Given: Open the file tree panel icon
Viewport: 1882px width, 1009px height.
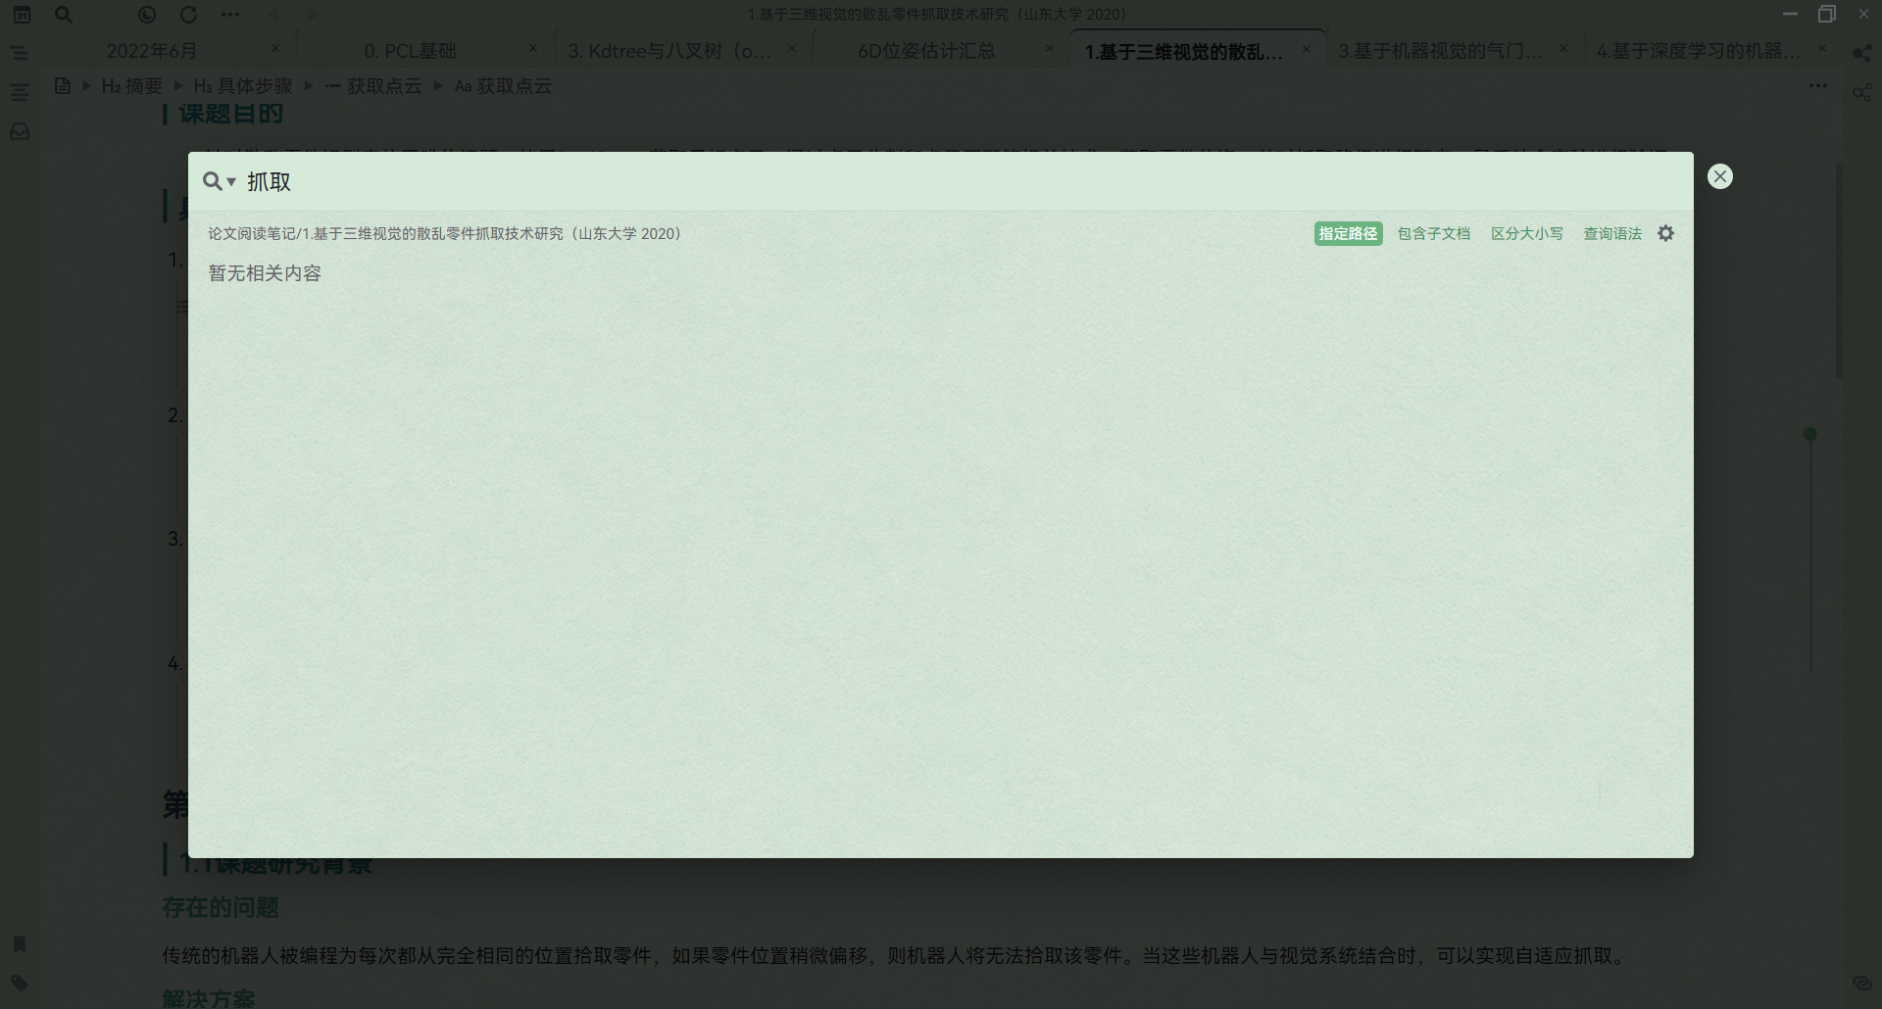Looking at the screenshot, I should coord(20,53).
